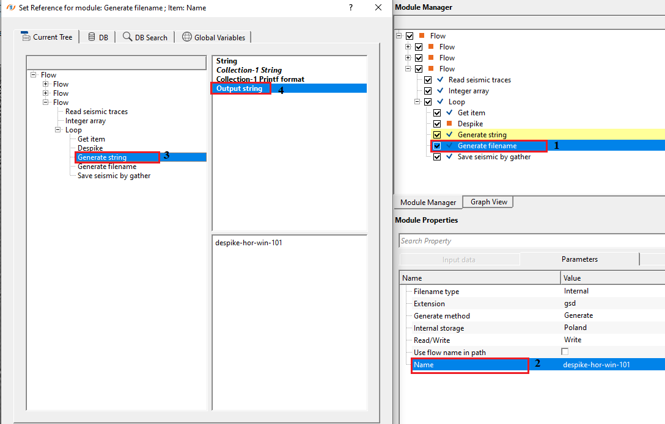Viewport: 665px width, 424px height.
Task: Open the Parameters tab
Action: 579,259
